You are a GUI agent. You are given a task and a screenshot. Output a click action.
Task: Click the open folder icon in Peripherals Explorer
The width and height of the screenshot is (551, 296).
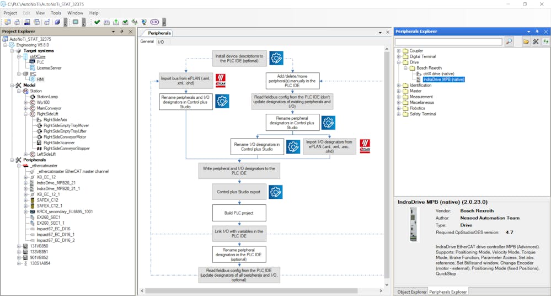tap(526, 41)
